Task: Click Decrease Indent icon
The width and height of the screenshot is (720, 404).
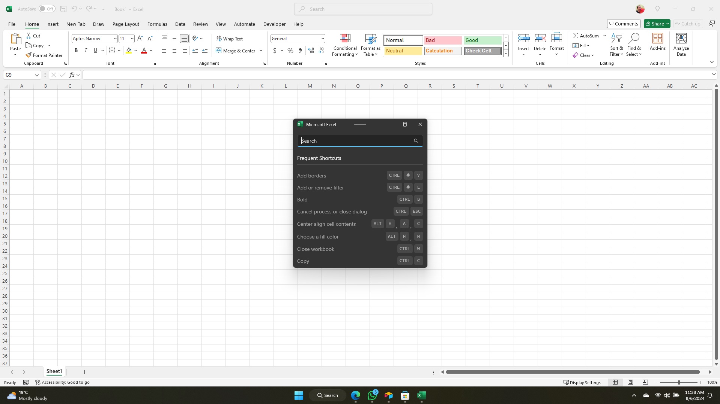Action: [x=195, y=51]
